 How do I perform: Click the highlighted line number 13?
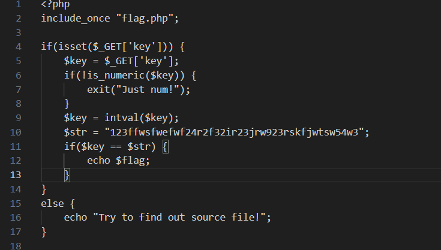pyautogui.click(x=15, y=174)
